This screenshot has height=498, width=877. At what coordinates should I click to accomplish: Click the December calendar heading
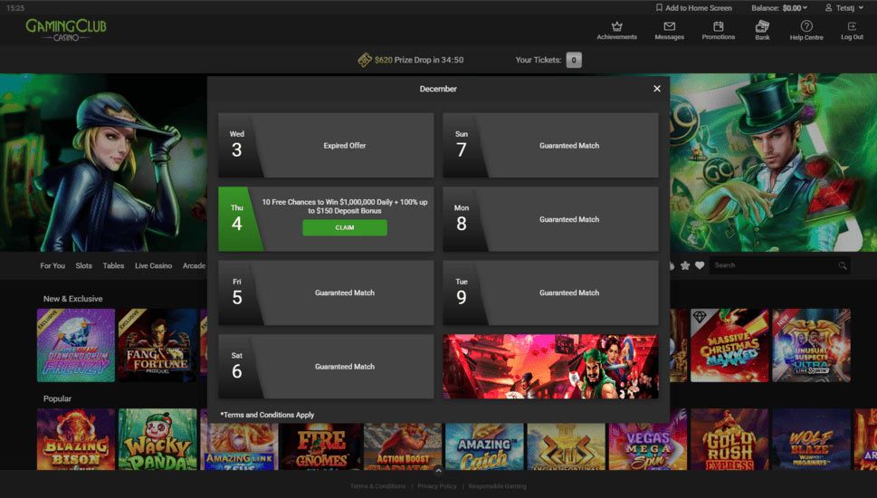[x=438, y=89]
